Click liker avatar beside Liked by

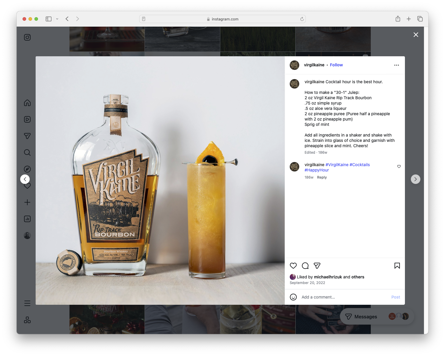(x=293, y=277)
